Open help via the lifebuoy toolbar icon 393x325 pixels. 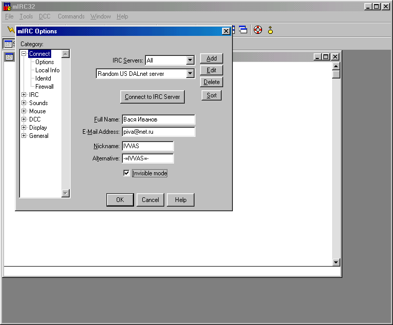[258, 30]
